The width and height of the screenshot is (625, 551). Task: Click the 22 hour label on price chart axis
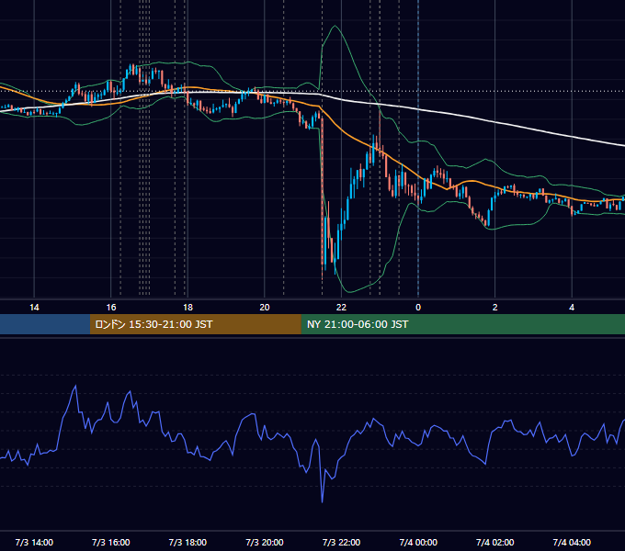coord(341,308)
